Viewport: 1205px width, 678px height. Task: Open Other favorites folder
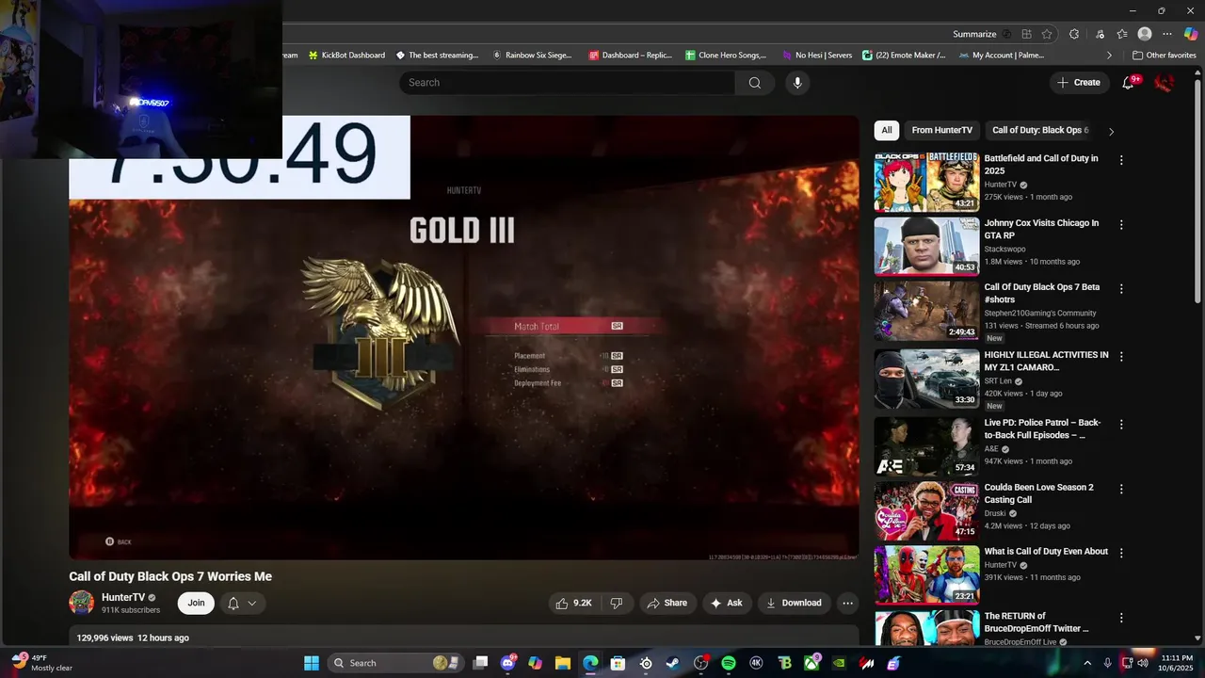(1164, 56)
